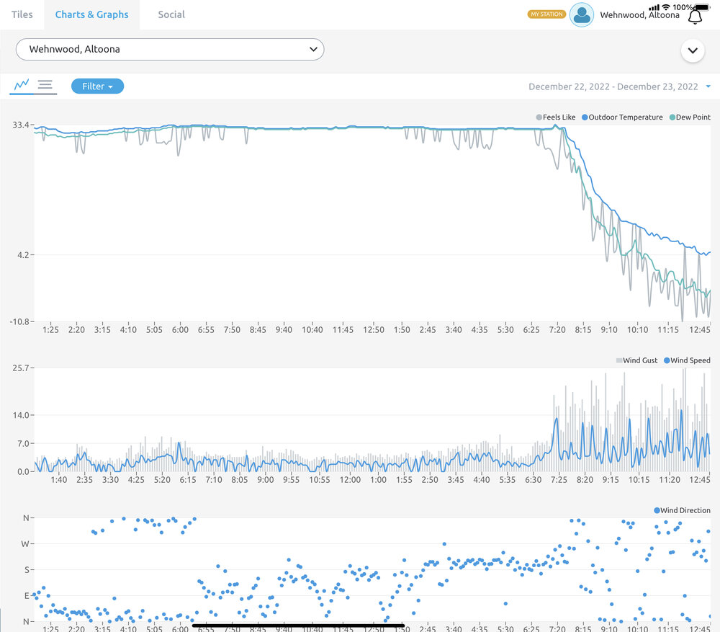The width and height of the screenshot is (720, 632).
Task: Toggle Wind Gust legend series
Action: tap(636, 360)
